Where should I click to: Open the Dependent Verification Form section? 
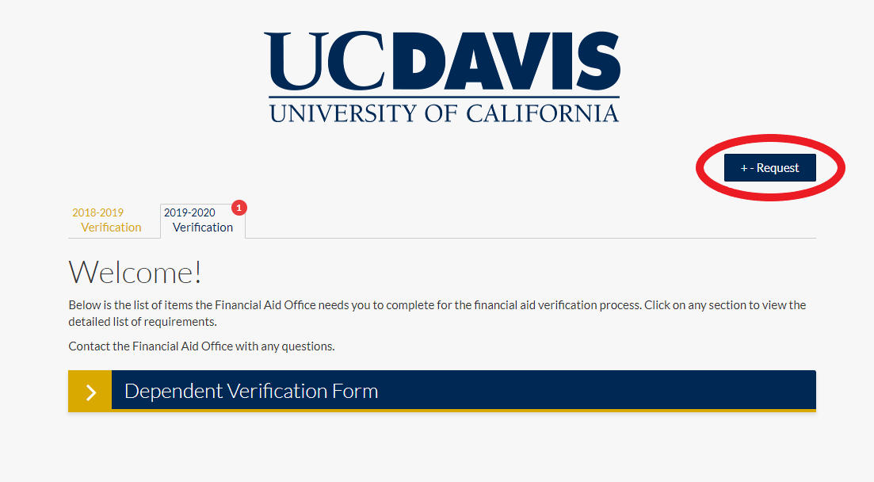click(x=251, y=391)
